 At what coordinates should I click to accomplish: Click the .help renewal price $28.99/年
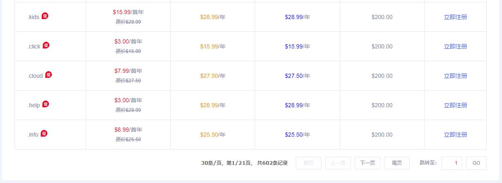click(297, 105)
